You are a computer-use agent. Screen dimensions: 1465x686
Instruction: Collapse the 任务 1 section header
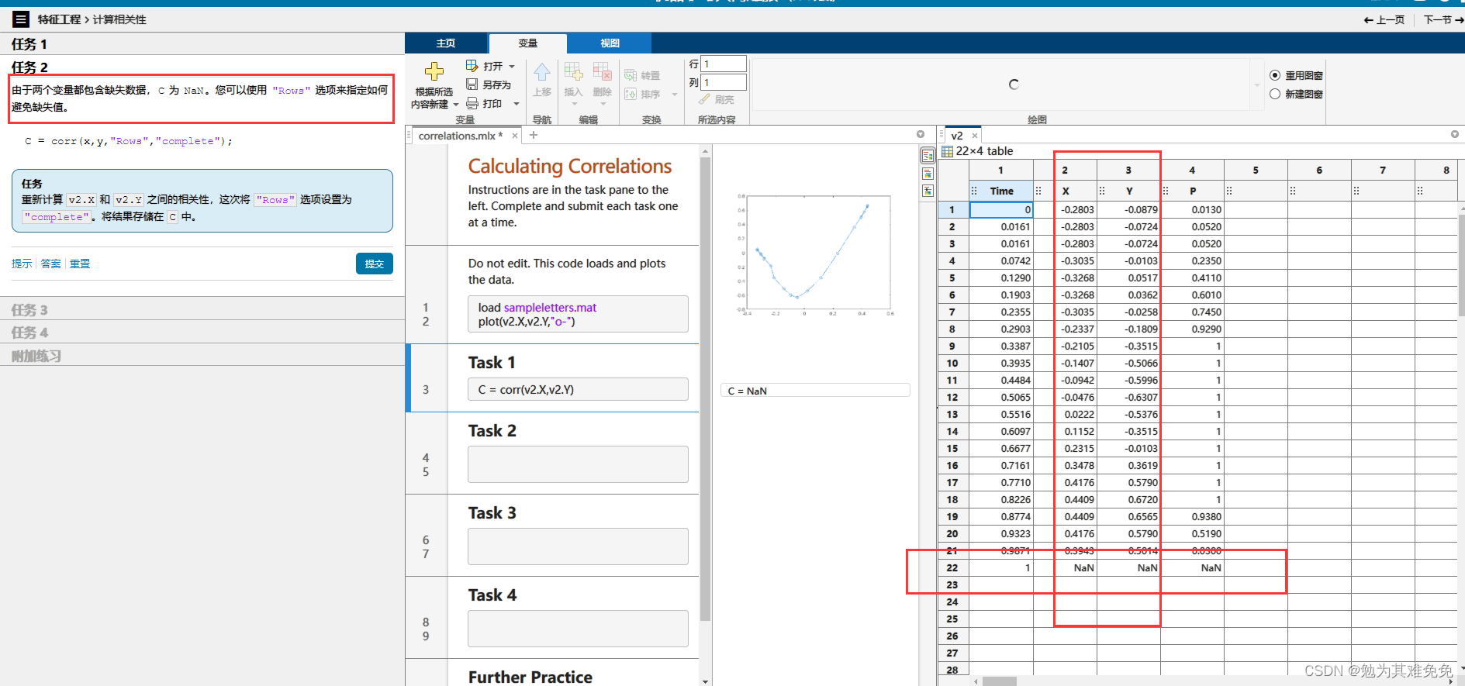point(202,44)
